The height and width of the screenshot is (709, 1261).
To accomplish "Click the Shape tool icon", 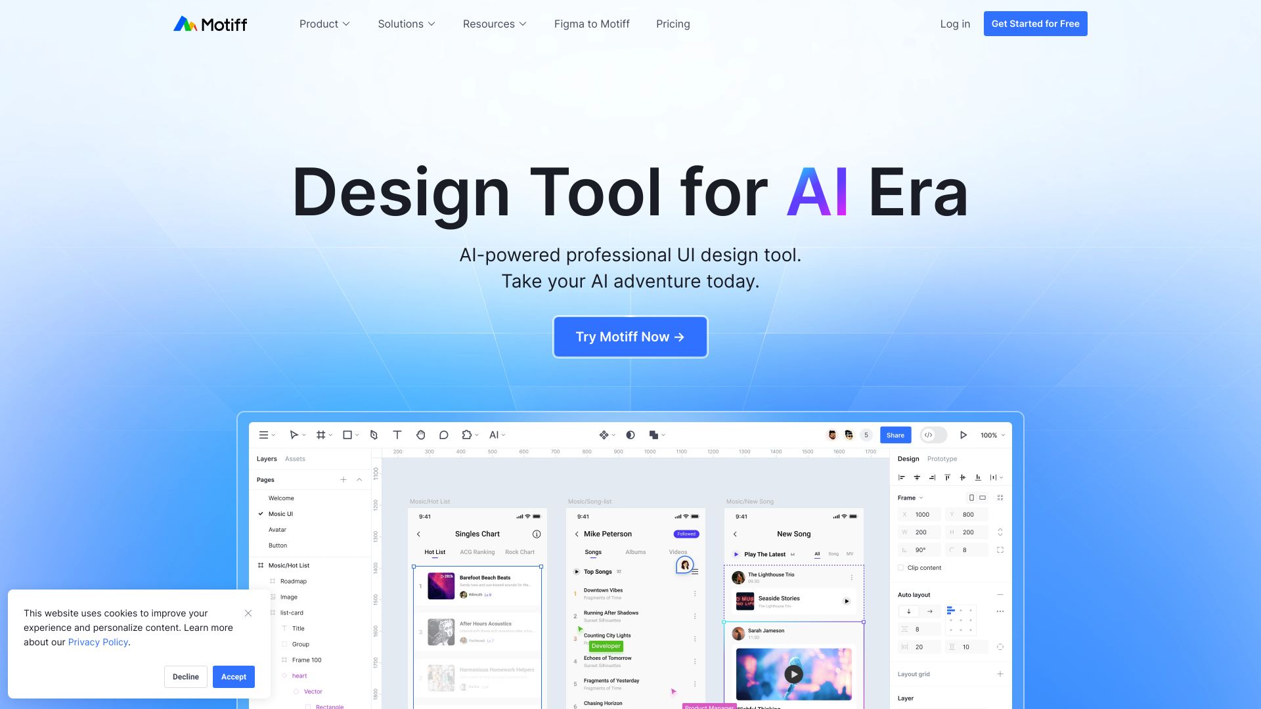I will coord(346,435).
